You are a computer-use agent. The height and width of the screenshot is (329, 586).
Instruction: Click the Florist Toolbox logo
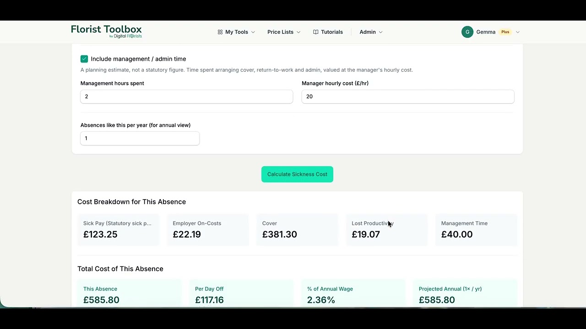[106, 32]
